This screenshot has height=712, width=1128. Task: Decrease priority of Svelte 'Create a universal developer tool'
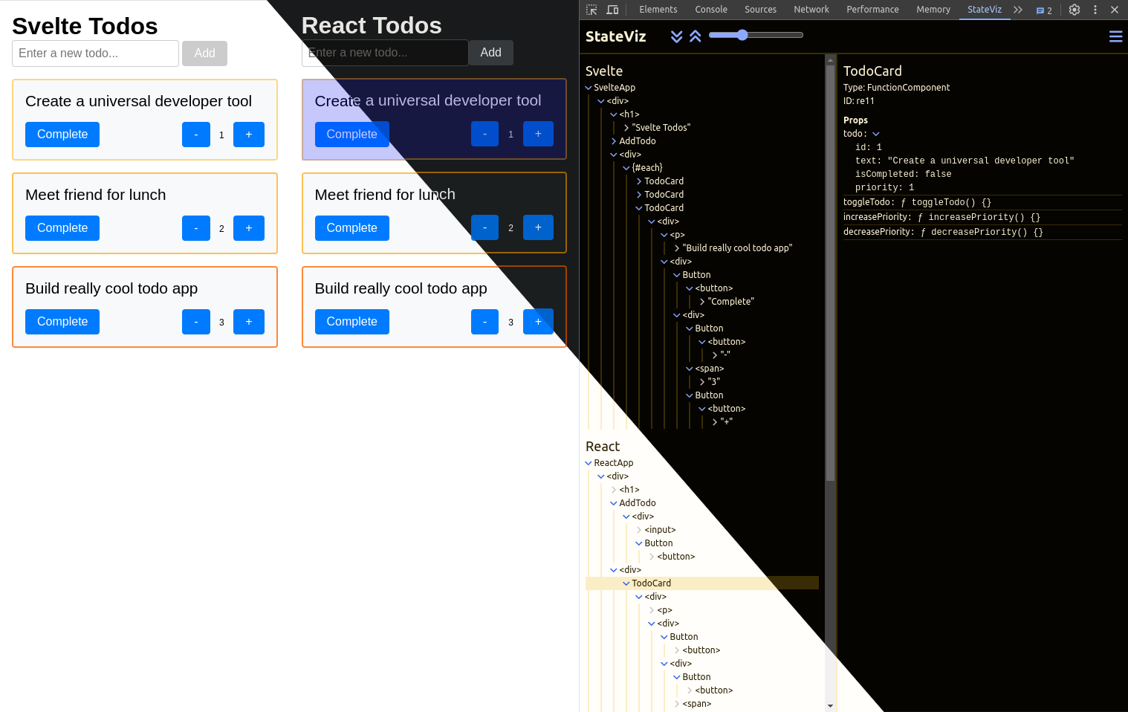tap(196, 135)
